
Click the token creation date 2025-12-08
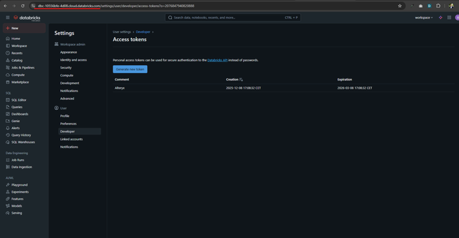click(243, 88)
